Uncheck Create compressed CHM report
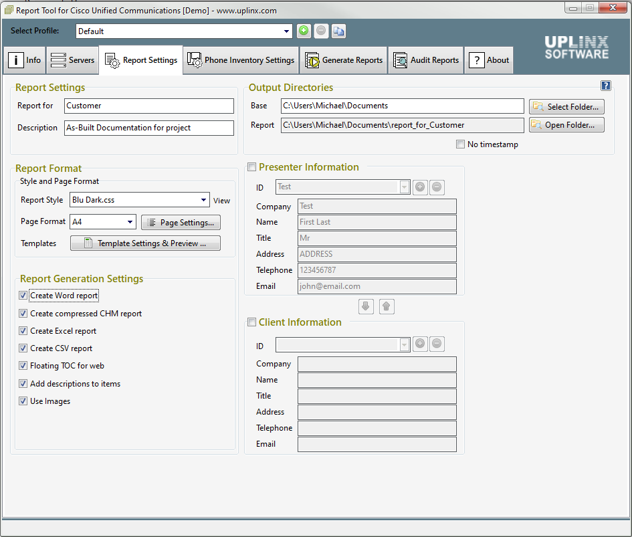Image resolution: width=632 pixels, height=537 pixels. coord(23,313)
